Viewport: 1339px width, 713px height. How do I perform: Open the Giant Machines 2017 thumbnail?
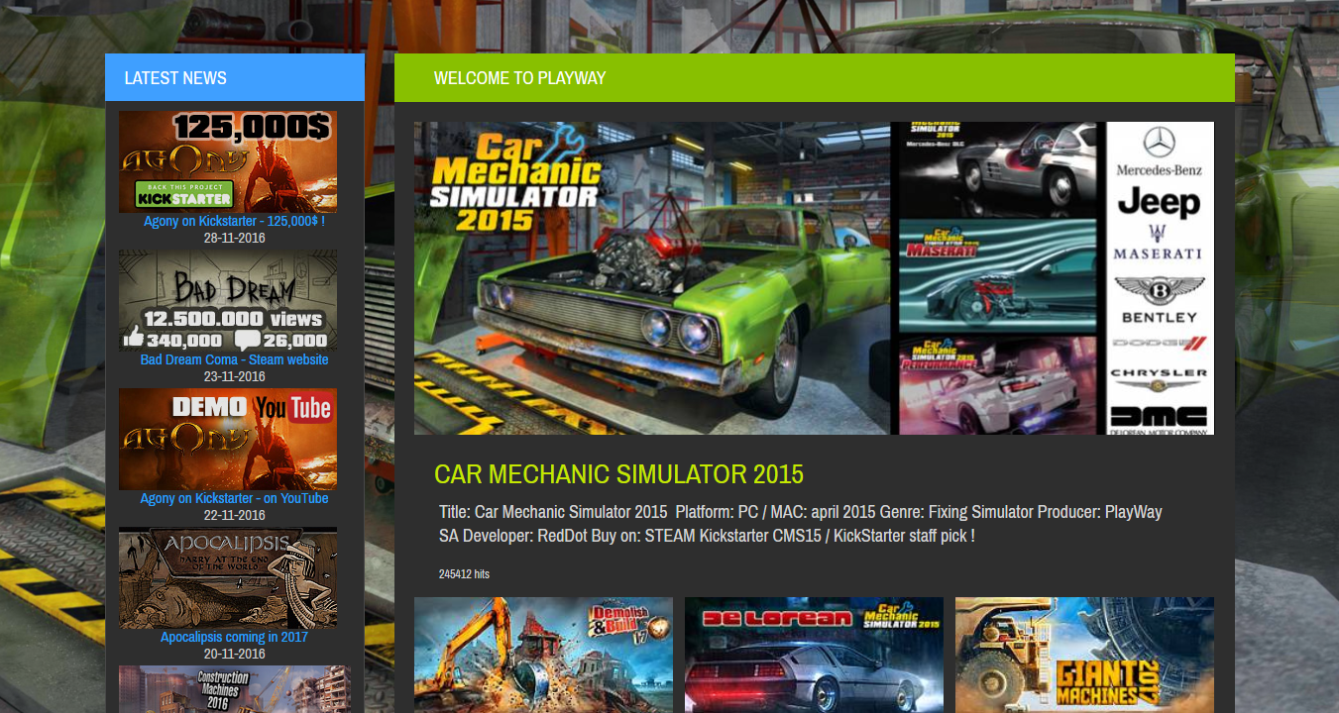(1084, 655)
